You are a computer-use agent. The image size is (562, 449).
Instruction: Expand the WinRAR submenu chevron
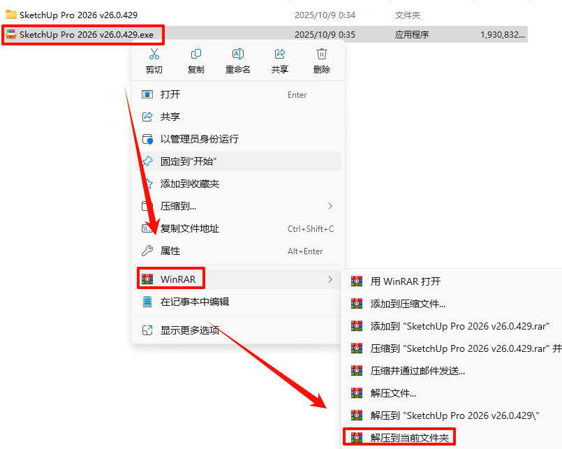(330, 279)
